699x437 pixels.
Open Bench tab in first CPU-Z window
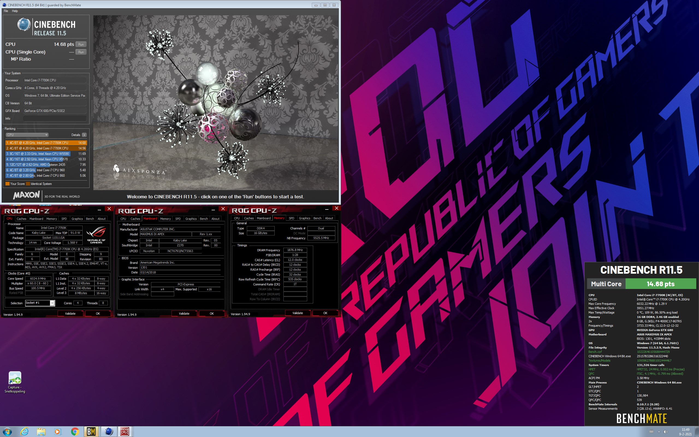click(x=90, y=219)
